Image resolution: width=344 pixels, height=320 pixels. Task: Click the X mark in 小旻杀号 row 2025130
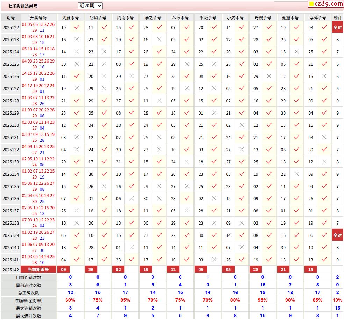pyautogui.click(x=241, y=125)
